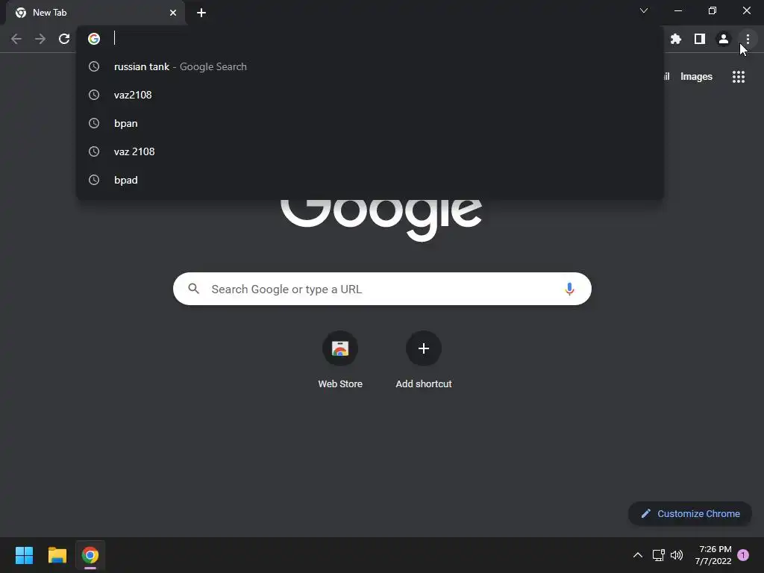Open the Extensions puzzle icon
The height and width of the screenshot is (573, 764).
[676, 39]
